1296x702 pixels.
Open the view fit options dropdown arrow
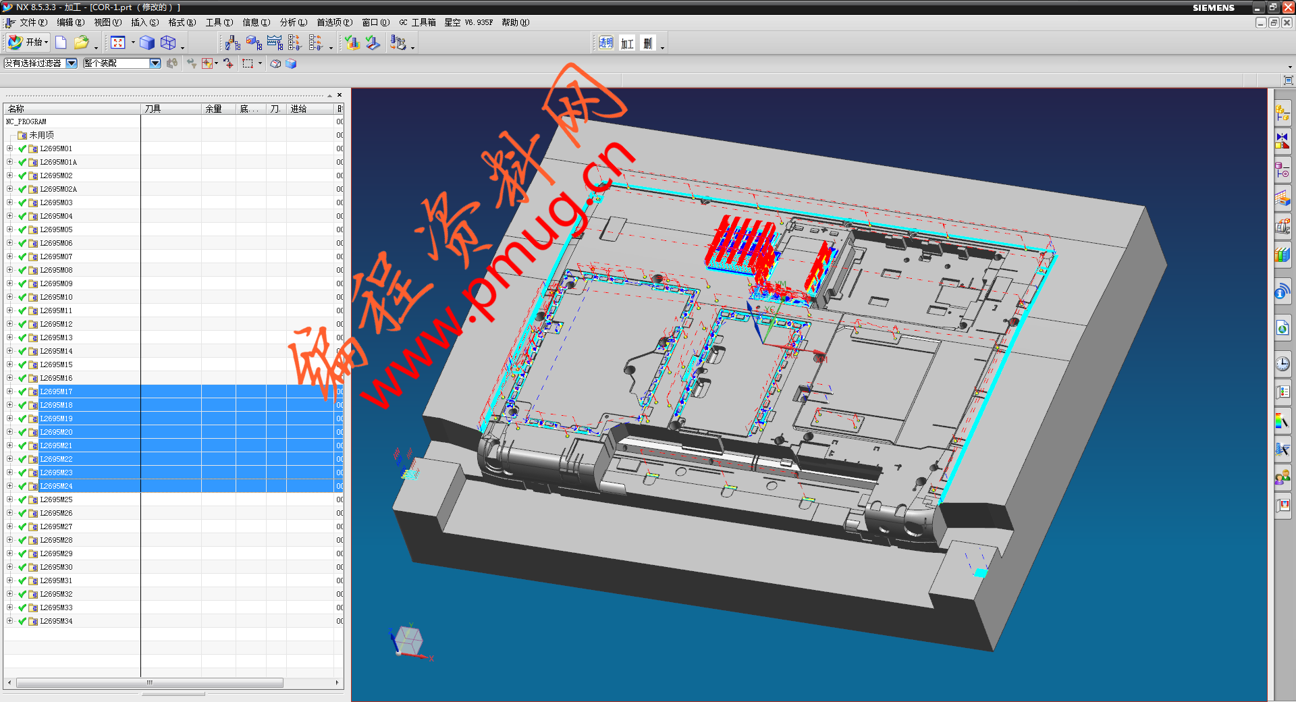[133, 43]
